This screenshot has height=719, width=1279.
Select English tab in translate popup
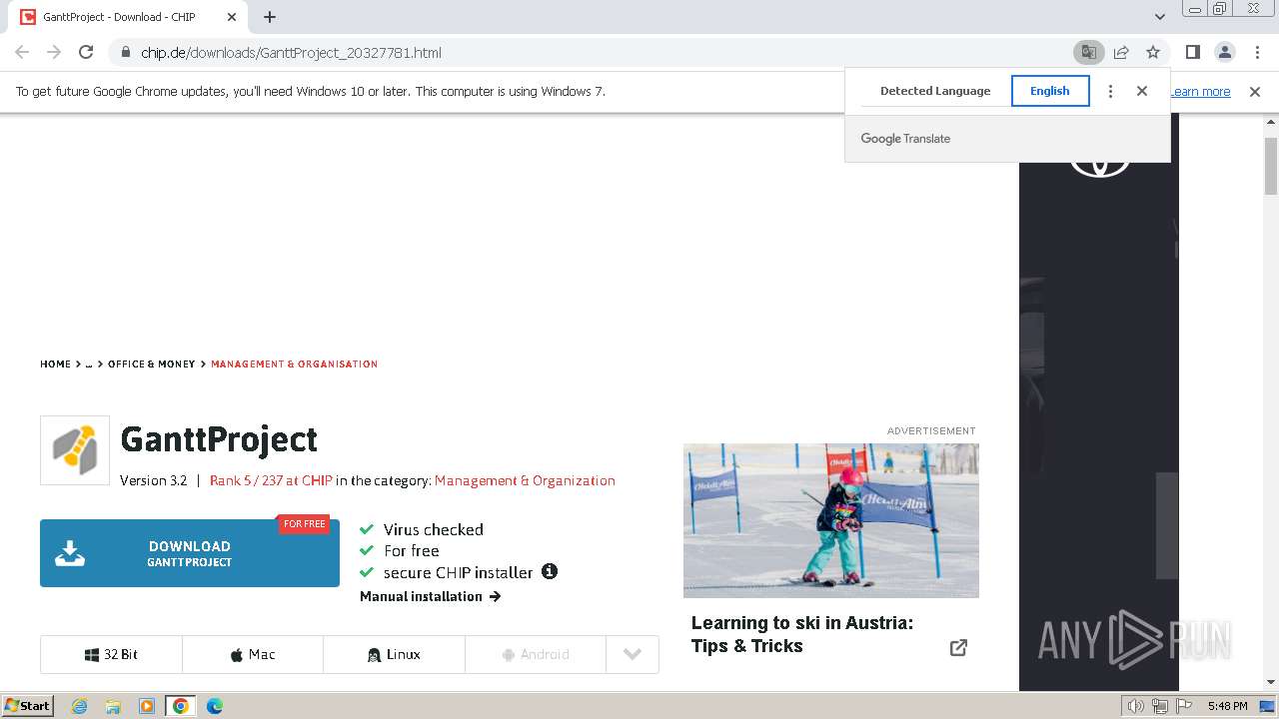tap(1050, 91)
